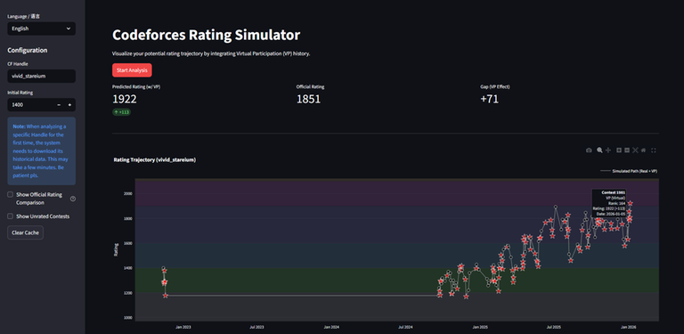The height and width of the screenshot is (334, 684).
Task: Click the Clear Cache button
Action: 25,232
